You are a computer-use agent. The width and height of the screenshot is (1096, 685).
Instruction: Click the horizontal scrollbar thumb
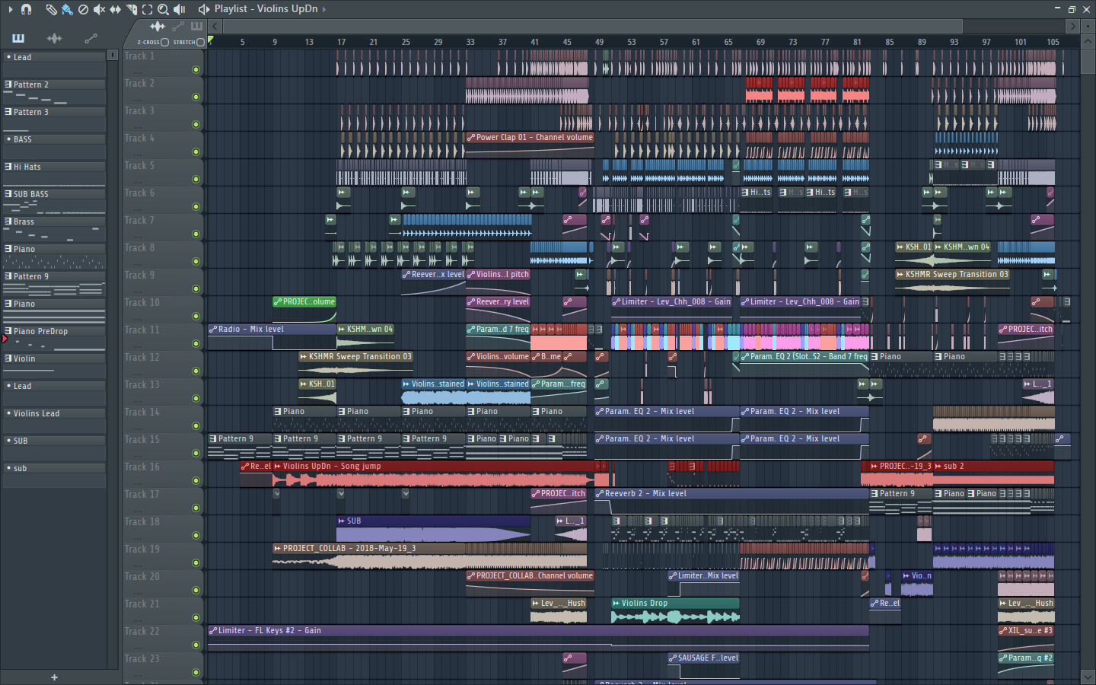click(x=591, y=26)
